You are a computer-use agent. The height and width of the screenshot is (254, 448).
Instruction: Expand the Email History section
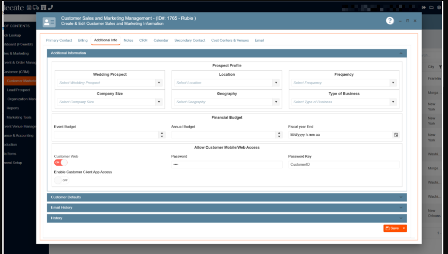[227, 208]
